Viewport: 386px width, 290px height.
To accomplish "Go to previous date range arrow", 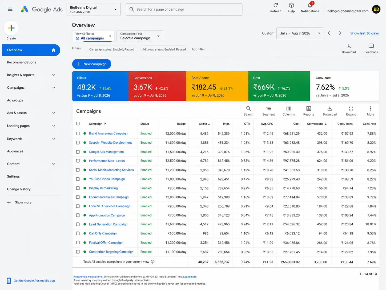I will tap(329, 33).
